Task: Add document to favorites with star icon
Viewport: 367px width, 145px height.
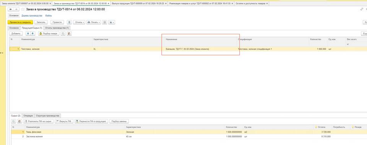Action: click(23, 10)
